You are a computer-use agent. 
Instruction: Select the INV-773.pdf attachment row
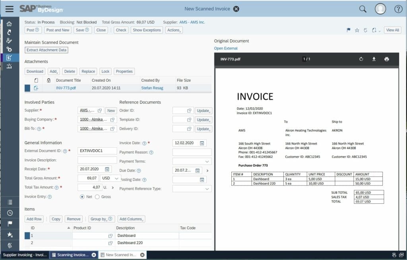point(118,88)
